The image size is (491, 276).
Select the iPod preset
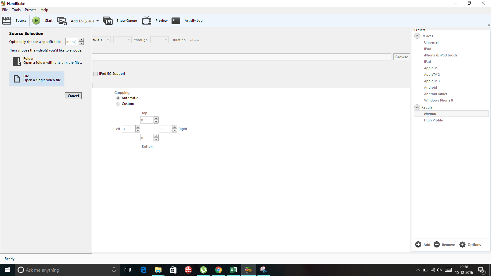[427, 49]
